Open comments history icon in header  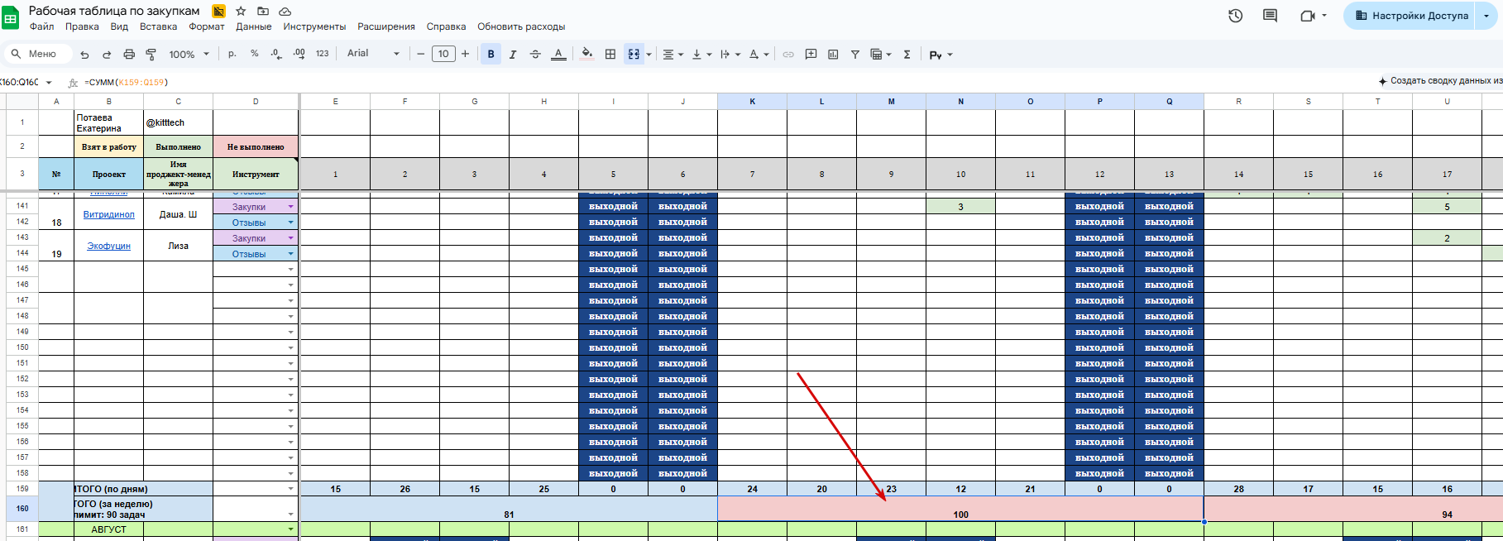click(x=1270, y=16)
